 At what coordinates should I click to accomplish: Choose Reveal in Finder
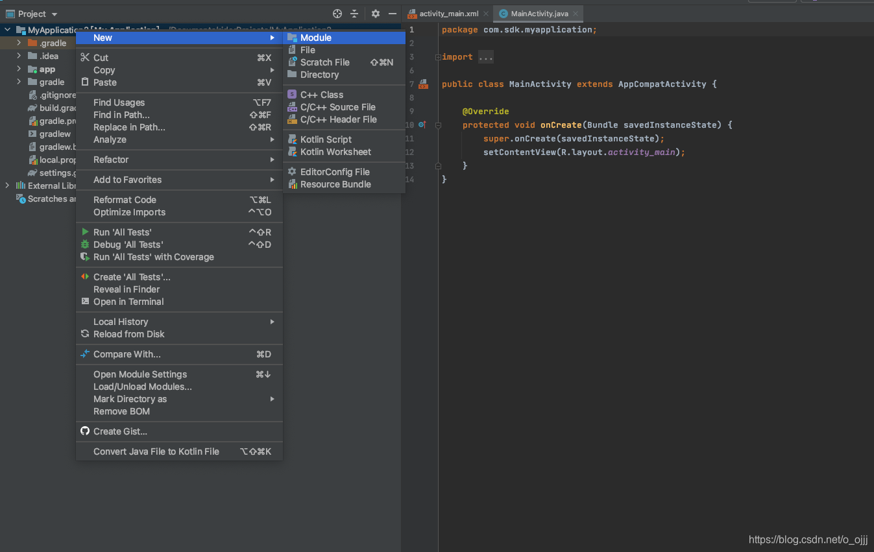coord(179,289)
